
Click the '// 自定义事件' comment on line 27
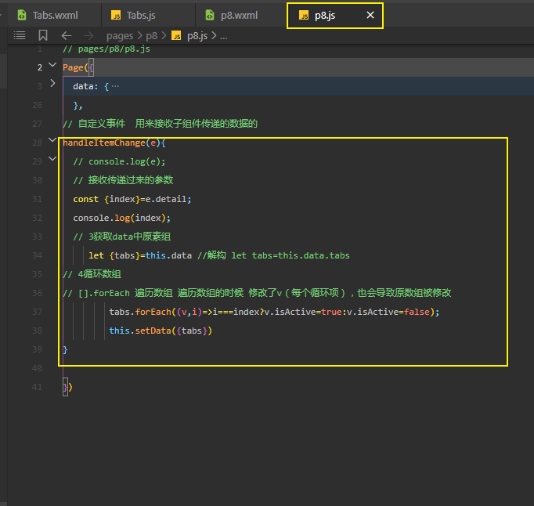click(94, 124)
